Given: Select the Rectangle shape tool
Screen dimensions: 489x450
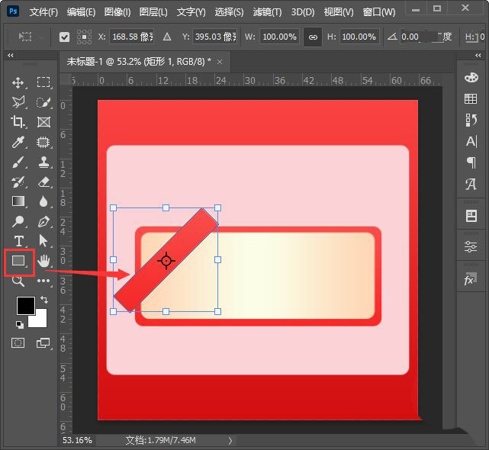Looking at the screenshot, I should point(18,261).
